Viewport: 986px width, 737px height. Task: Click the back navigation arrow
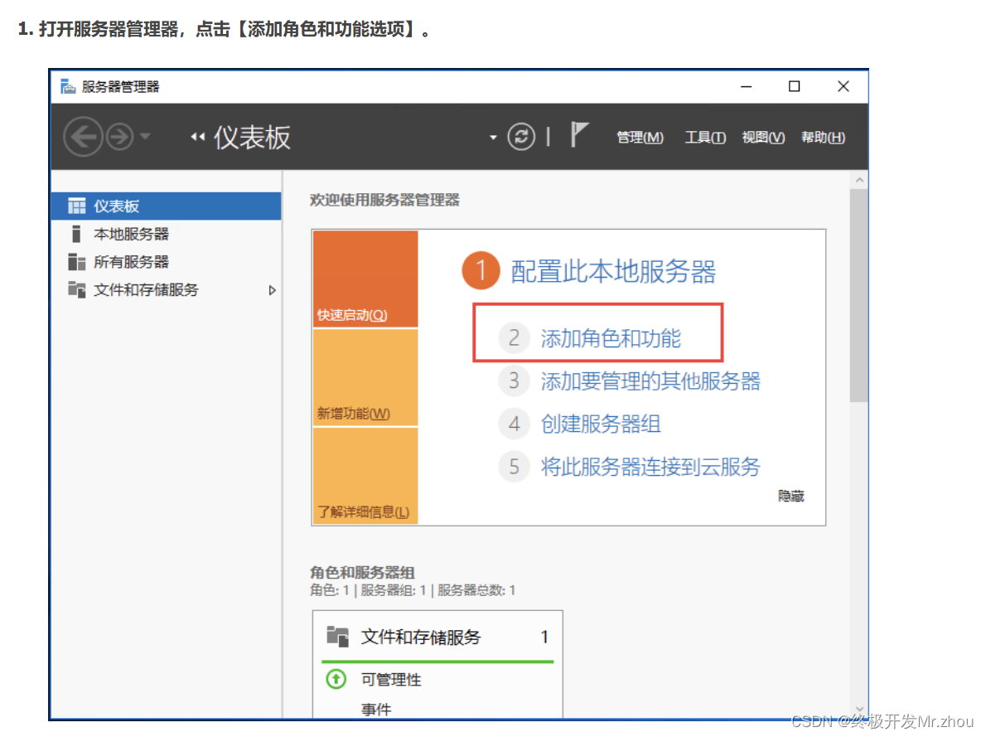point(83,137)
